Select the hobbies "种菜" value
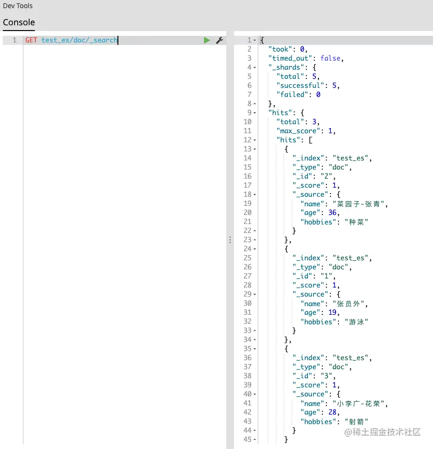433x449 pixels. pyautogui.click(x=356, y=222)
